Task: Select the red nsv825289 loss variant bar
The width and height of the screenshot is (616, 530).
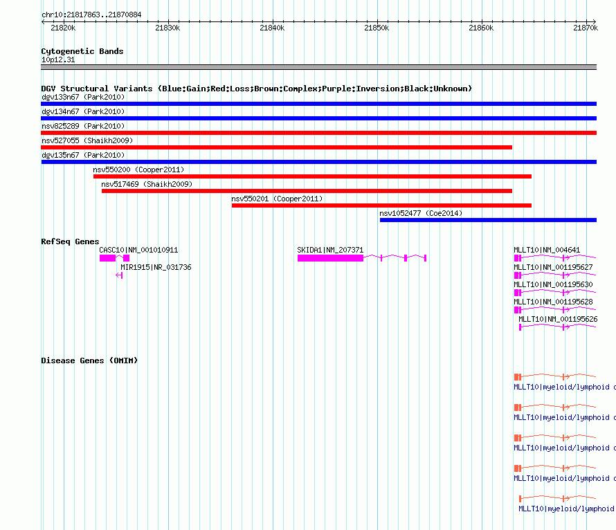Action: click(318, 133)
